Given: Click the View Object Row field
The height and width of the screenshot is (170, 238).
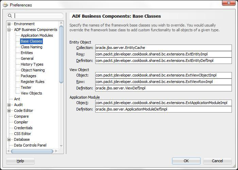Looking at the screenshot, I should point(164,82).
